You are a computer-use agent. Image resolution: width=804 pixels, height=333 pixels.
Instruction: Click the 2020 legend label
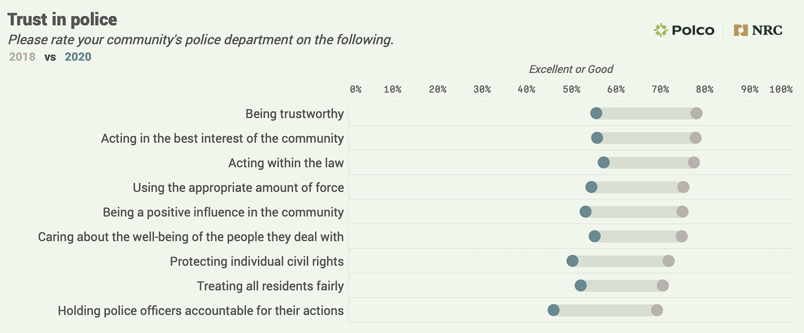78,57
